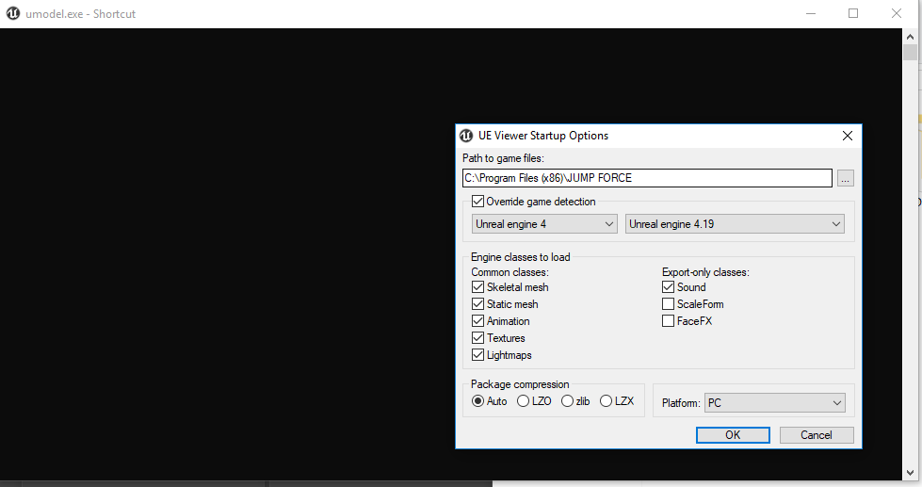Image resolution: width=922 pixels, height=487 pixels.
Task: Click the 'Engine classes to load' group label
Action: pyautogui.click(x=521, y=257)
